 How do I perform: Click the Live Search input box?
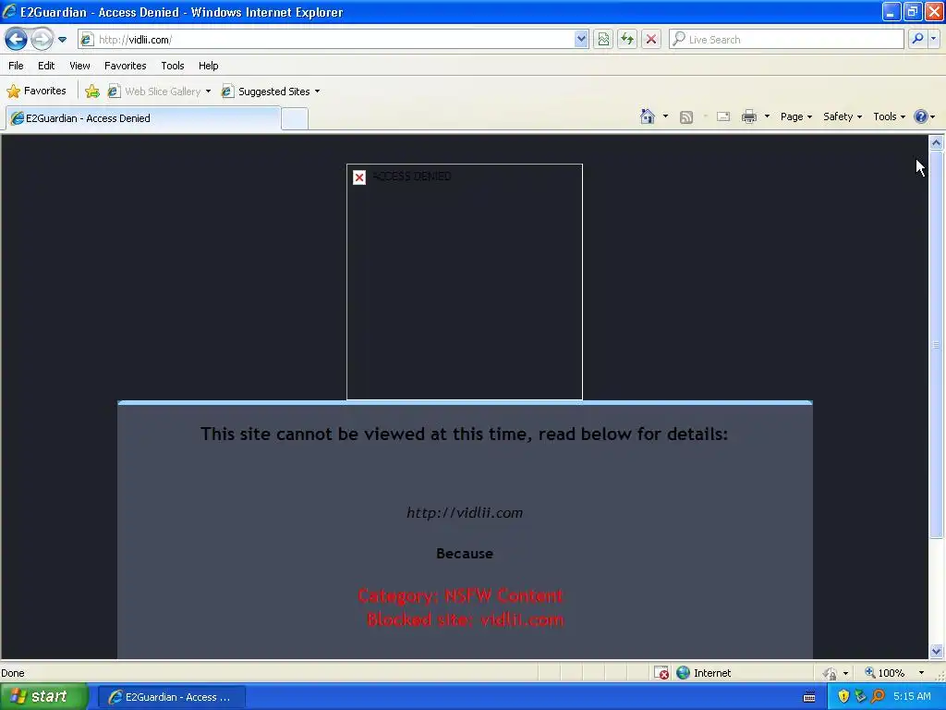(785, 39)
